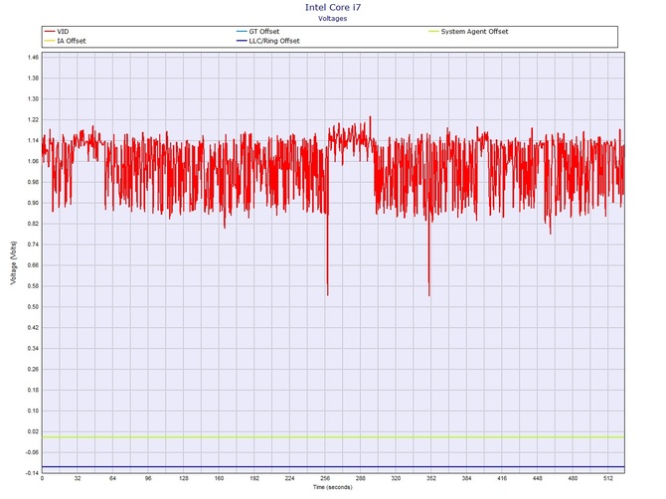Click the 352 x-axis tick label
This screenshot has height=499, width=666.
[x=431, y=478]
